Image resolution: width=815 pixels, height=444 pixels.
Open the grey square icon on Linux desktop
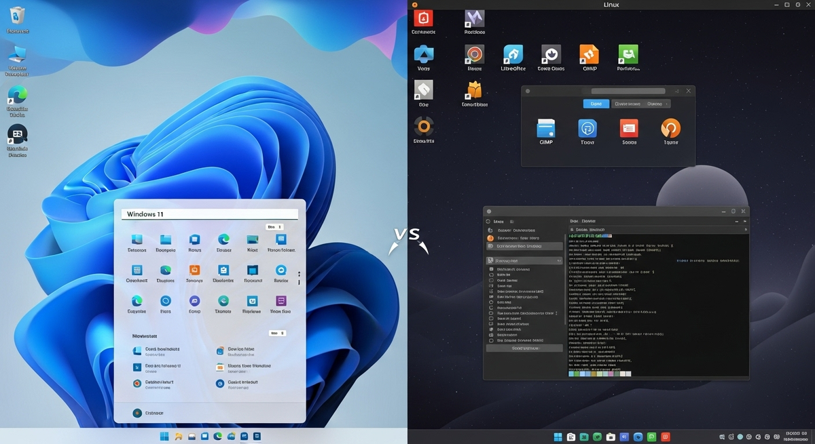click(x=424, y=89)
